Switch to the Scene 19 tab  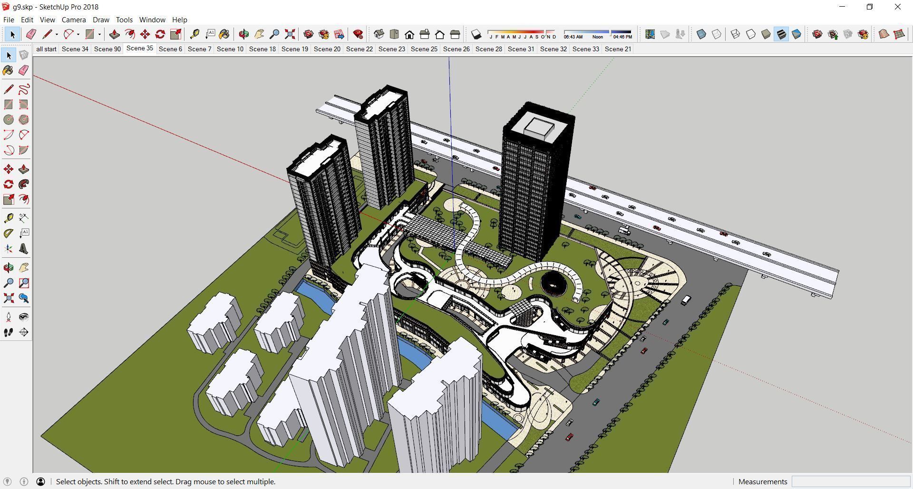(295, 49)
